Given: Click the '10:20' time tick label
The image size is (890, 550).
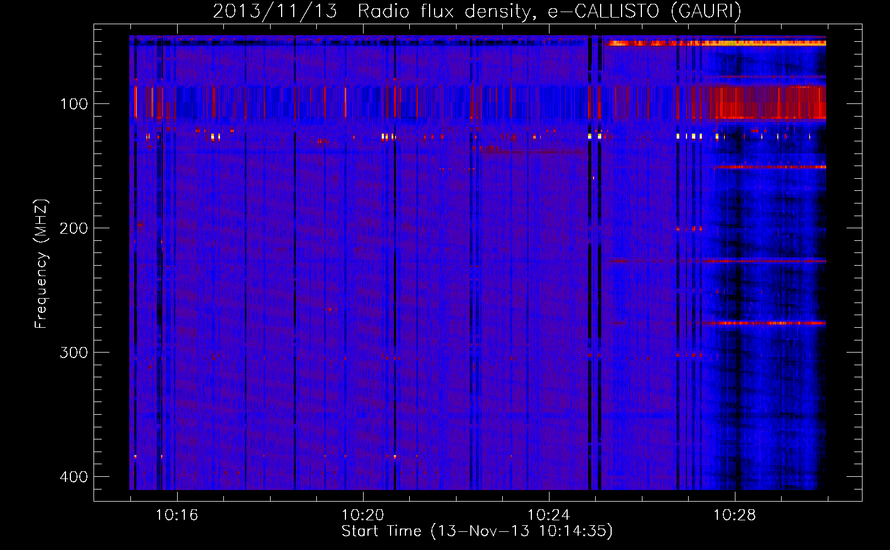Looking at the screenshot, I should (x=362, y=515).
